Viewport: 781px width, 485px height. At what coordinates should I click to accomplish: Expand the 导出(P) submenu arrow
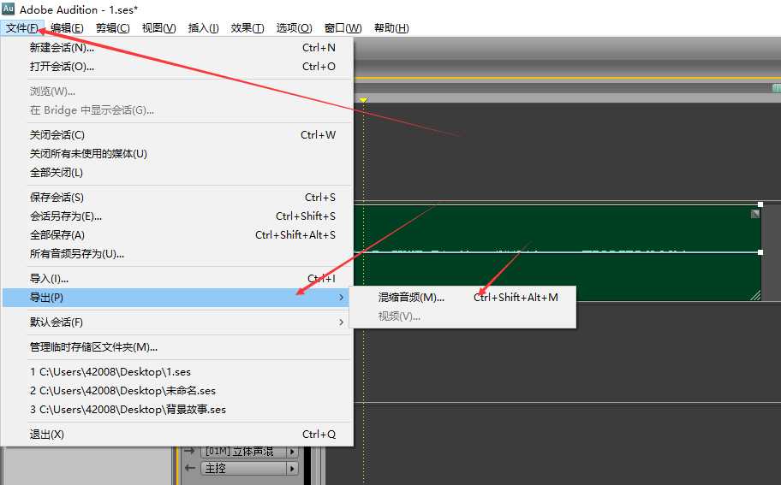(341, 298)
